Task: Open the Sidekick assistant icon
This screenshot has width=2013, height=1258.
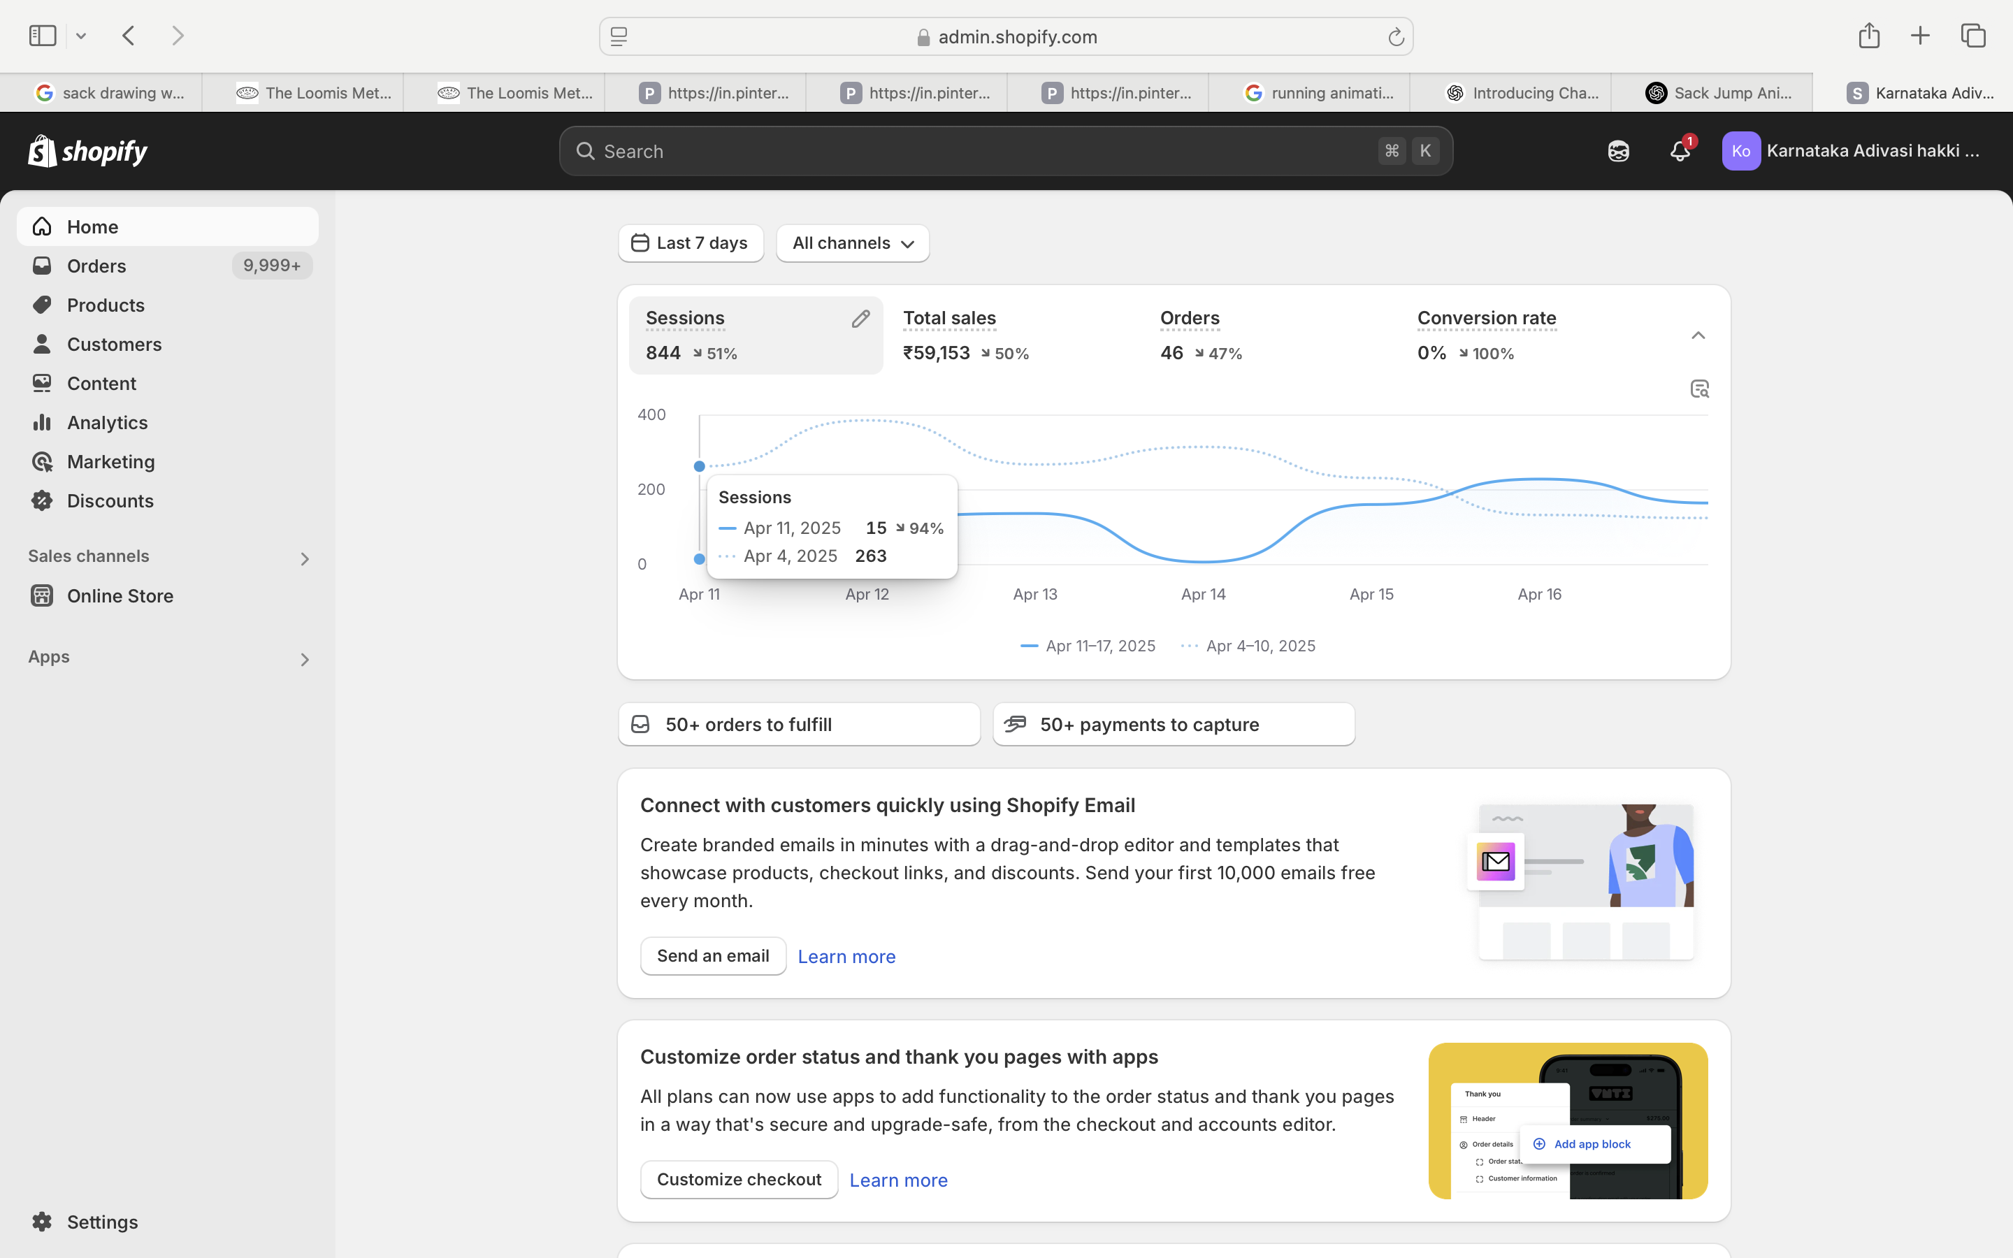Action: click(1617, 150)
